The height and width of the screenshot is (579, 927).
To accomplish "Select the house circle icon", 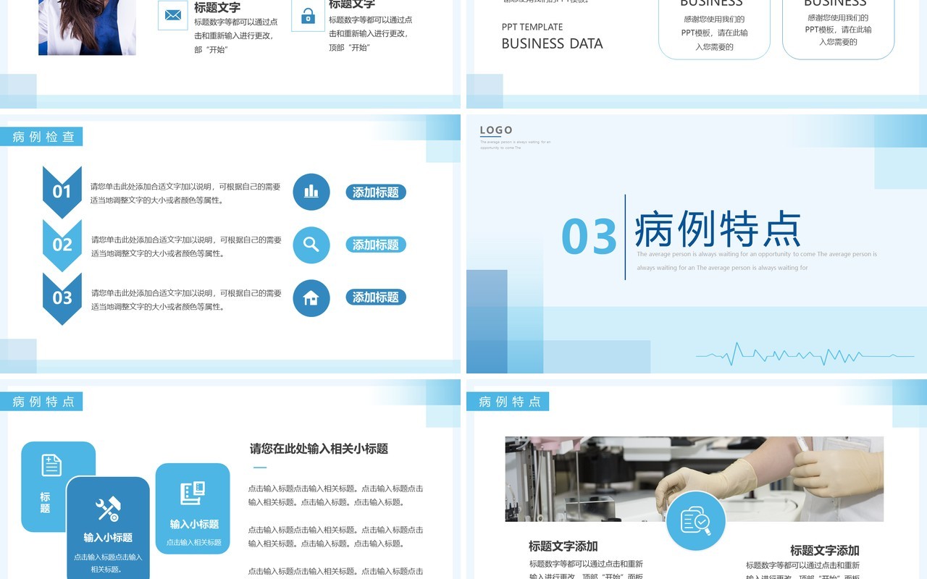I will click(x=311, y=297).
